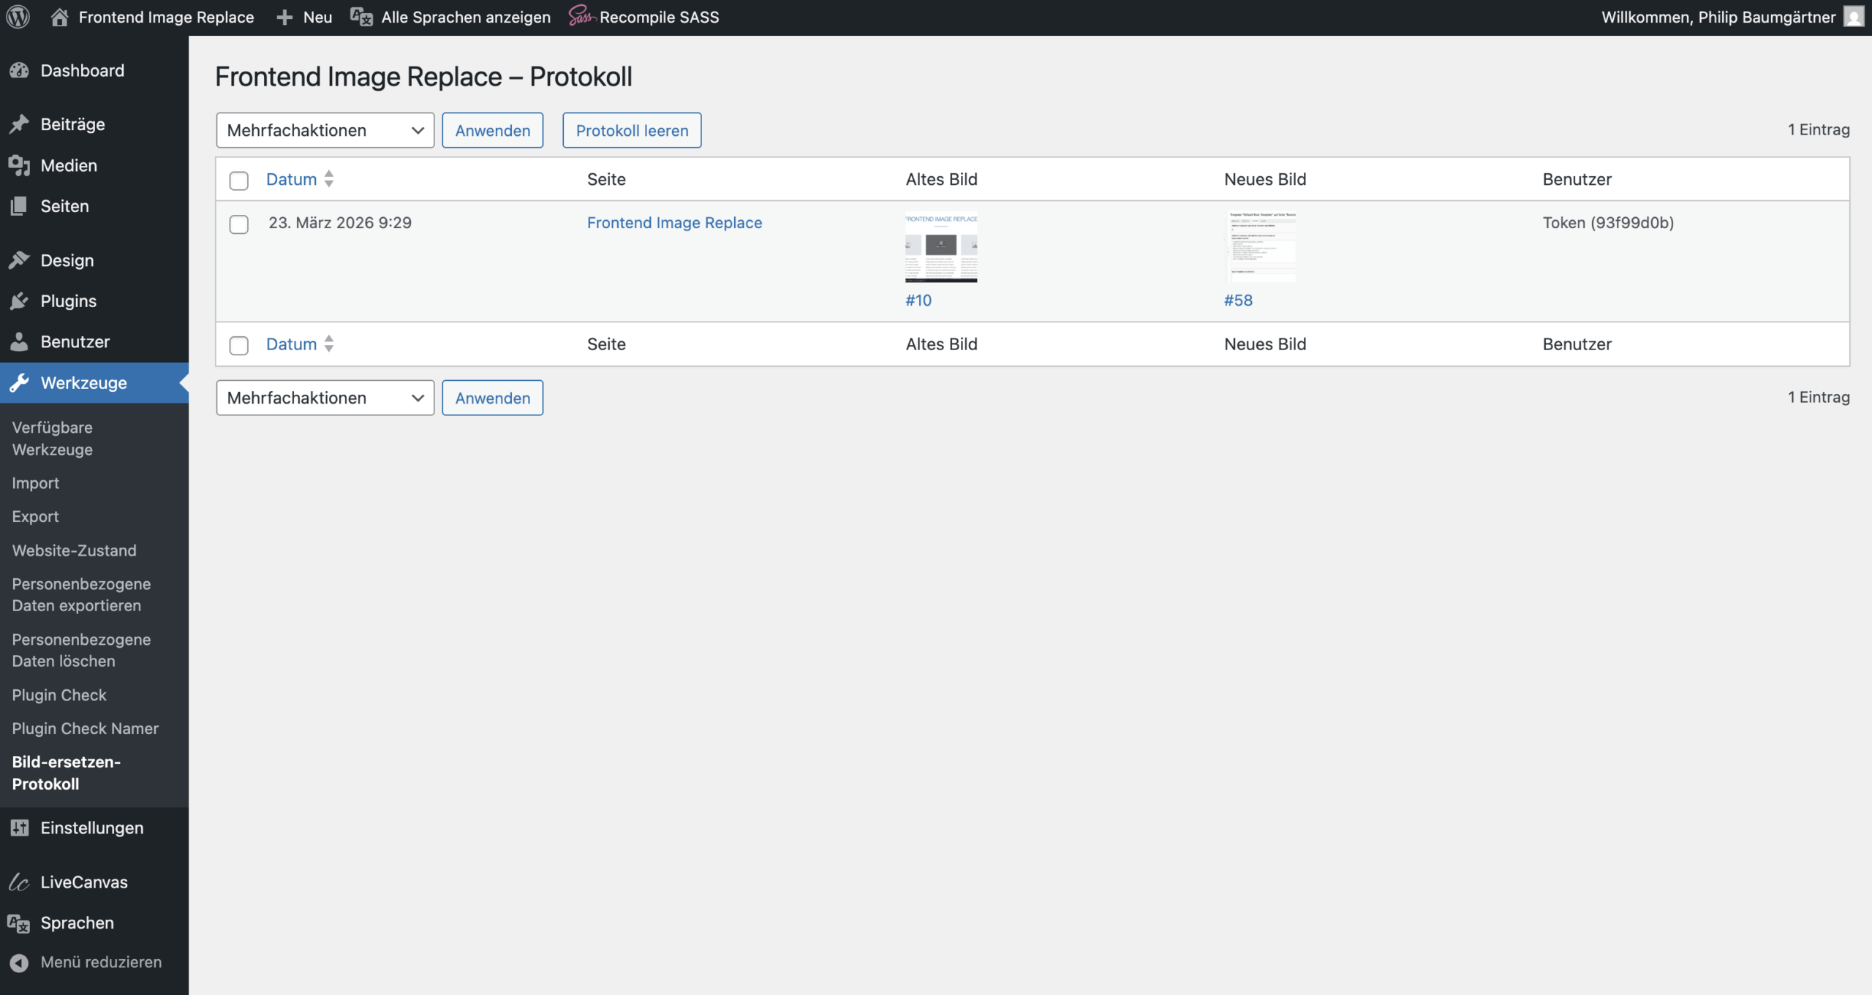Tick the checkbox for the 23. März 2026 entry
The width and height of the screenshot is (1872, 995).
pyautogui.click(x=239, y=224)
